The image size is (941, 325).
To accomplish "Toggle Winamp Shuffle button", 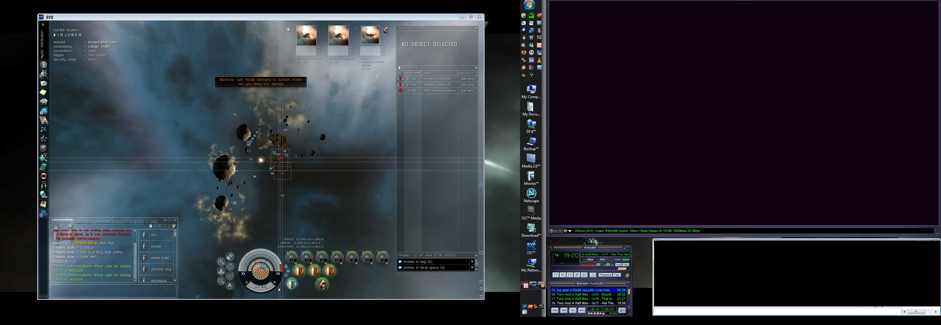I will [x=605, y=275].
